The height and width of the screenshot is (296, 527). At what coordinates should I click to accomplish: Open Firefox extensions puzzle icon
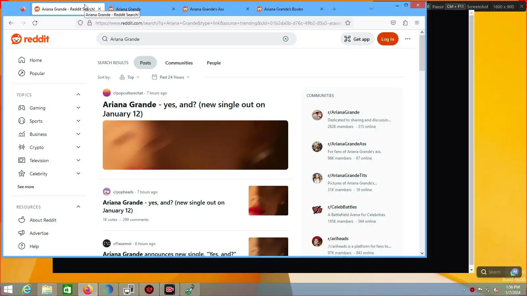[405, 23]
